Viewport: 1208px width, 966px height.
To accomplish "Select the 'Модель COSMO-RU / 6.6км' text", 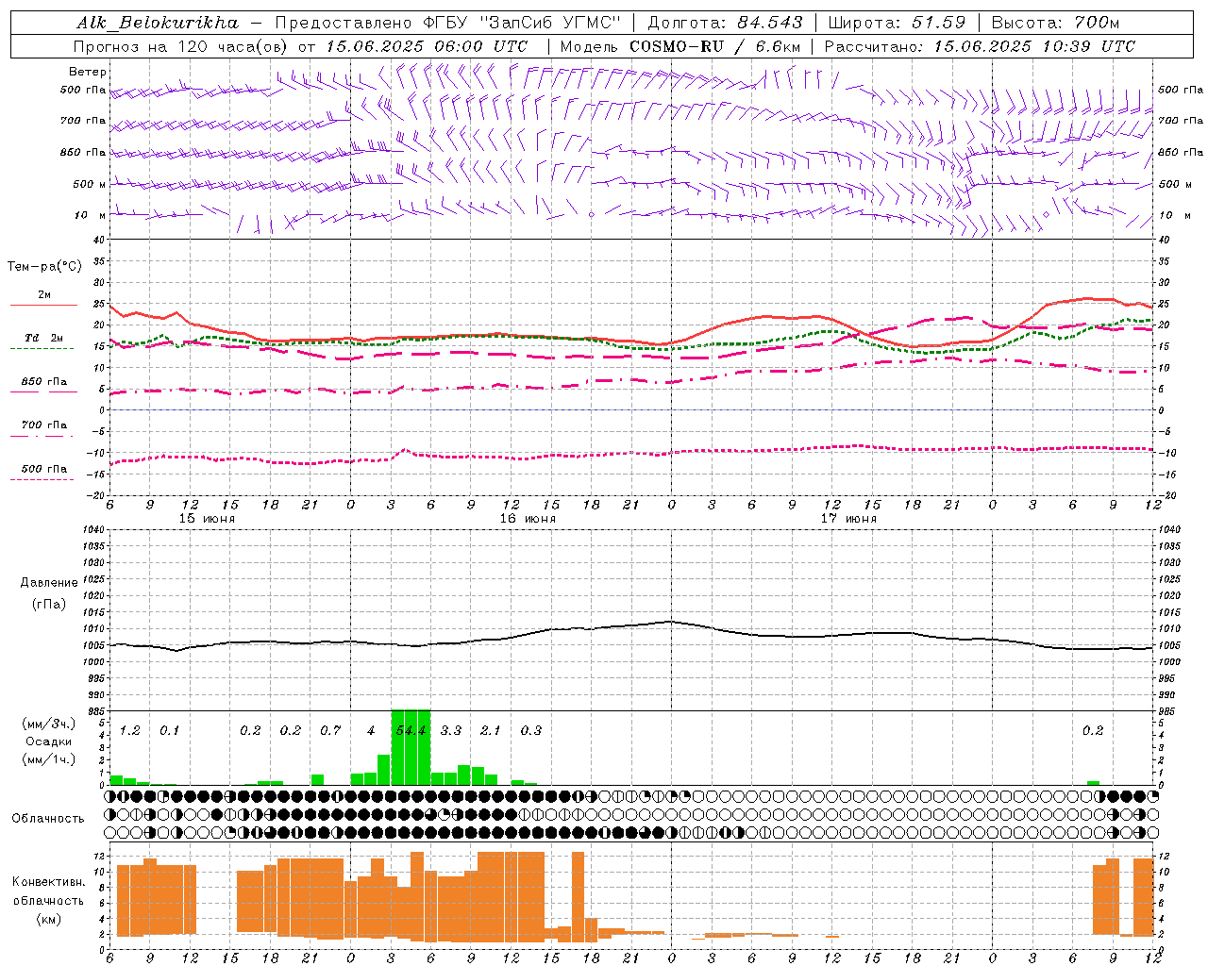I will click(679, 46).
